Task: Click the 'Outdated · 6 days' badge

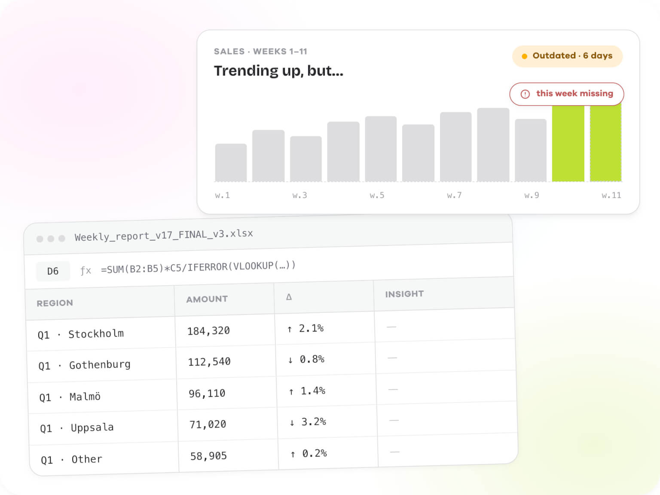Action: tap(567, 56)
